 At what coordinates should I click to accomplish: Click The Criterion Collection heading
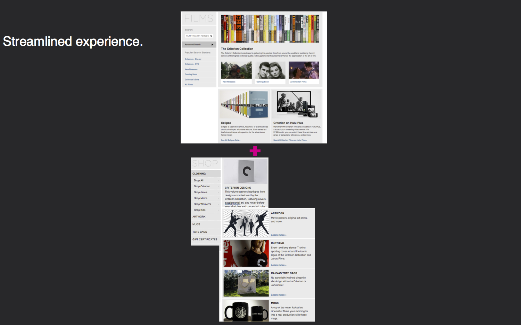237,49
